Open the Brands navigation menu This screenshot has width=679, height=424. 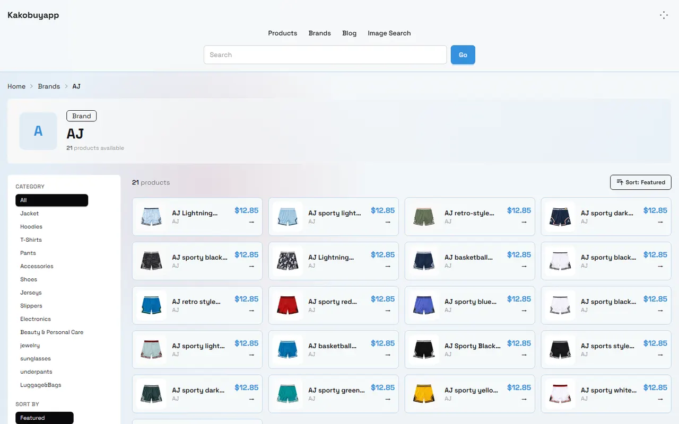pos(320,33)
